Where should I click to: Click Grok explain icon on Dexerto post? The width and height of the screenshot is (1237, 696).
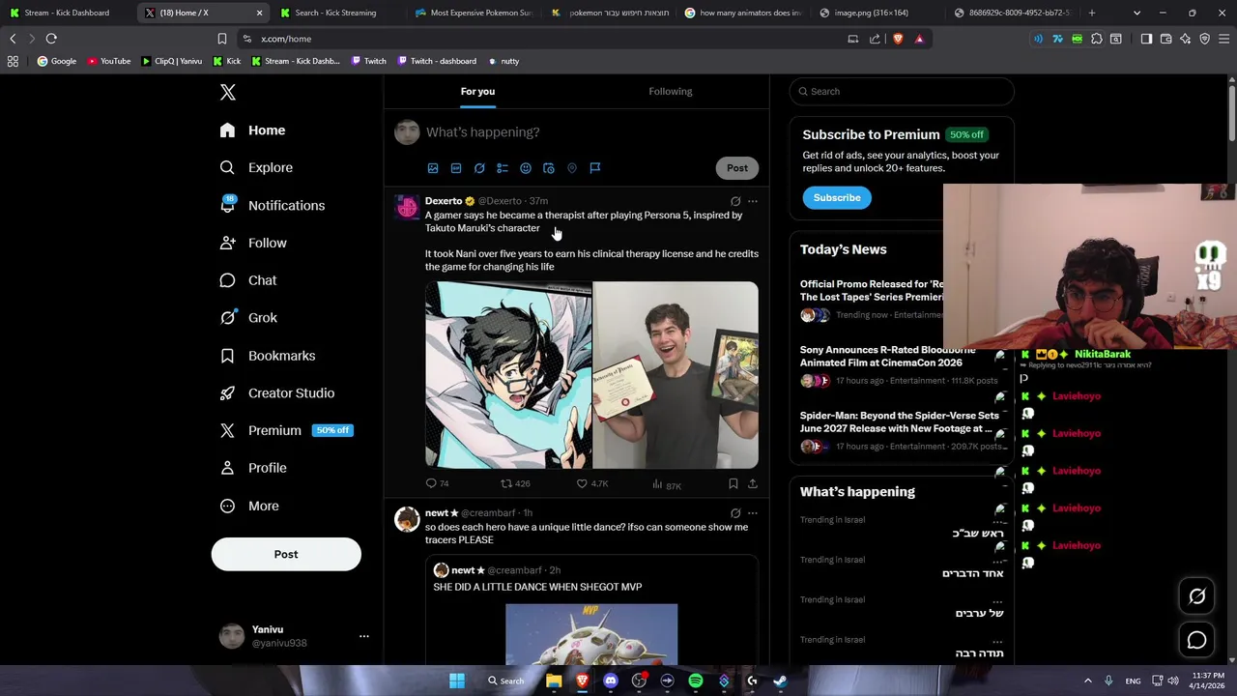click(735, 202)
